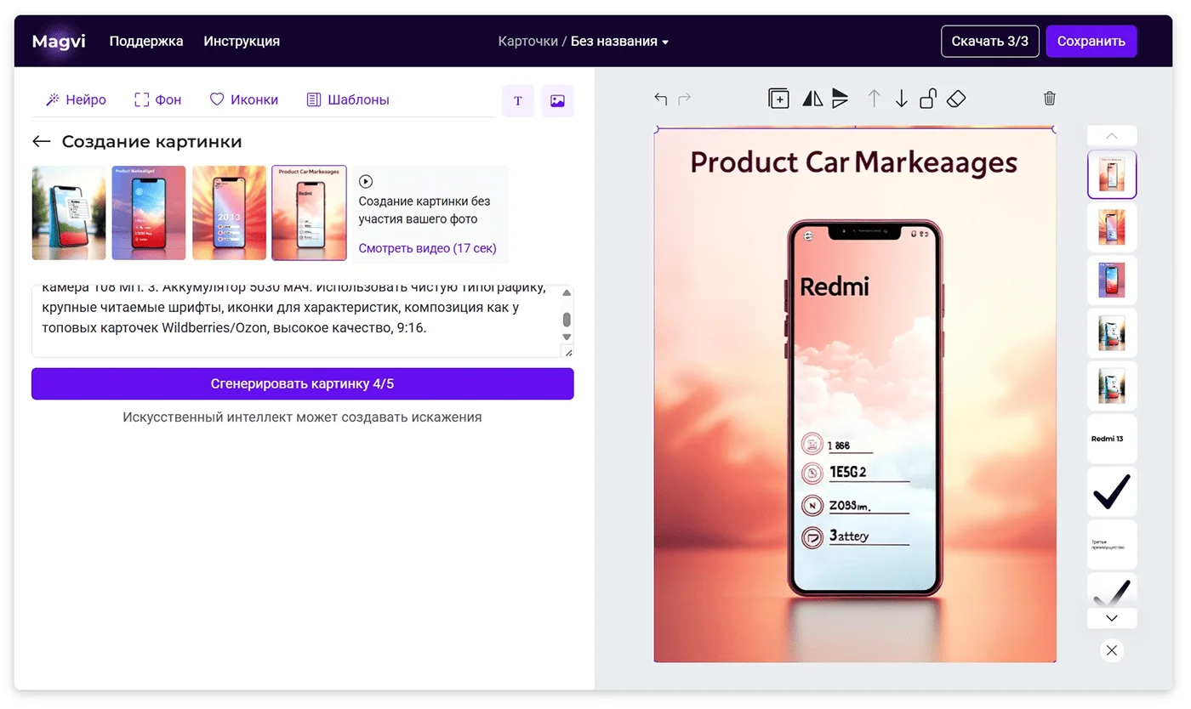
Task: Select the eraser tool
Action: point(956,99)
